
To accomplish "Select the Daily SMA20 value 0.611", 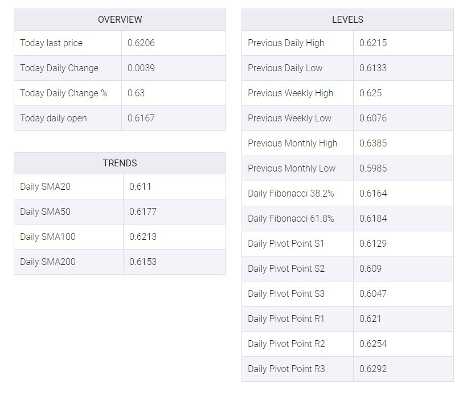I will tap(140, 186).
